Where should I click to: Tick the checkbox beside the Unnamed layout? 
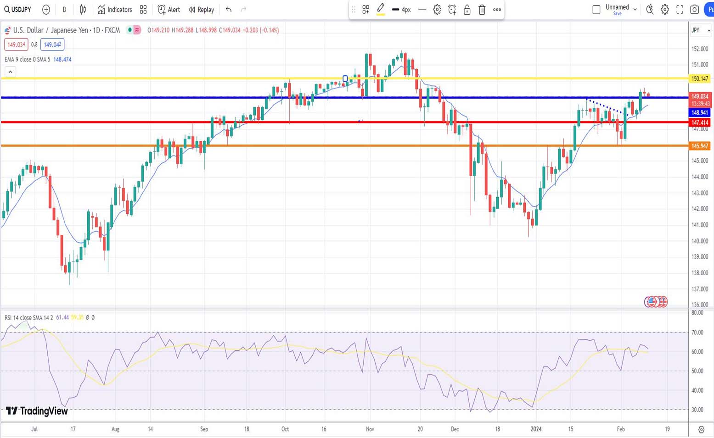(x=596, y=10)
